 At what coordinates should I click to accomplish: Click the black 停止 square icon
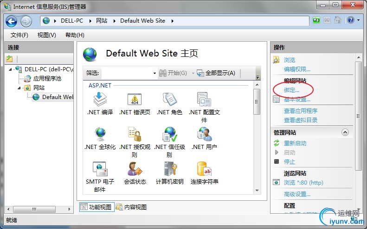(277, 161)
